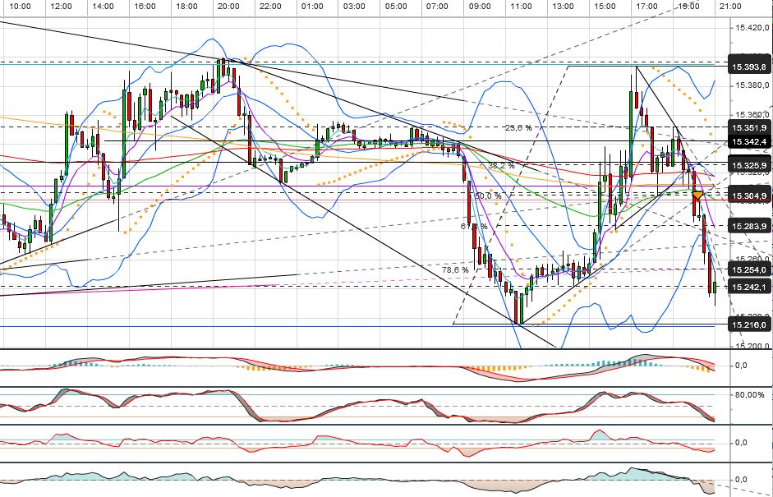Click the 78,6 % Fibonacci level label

456,270
